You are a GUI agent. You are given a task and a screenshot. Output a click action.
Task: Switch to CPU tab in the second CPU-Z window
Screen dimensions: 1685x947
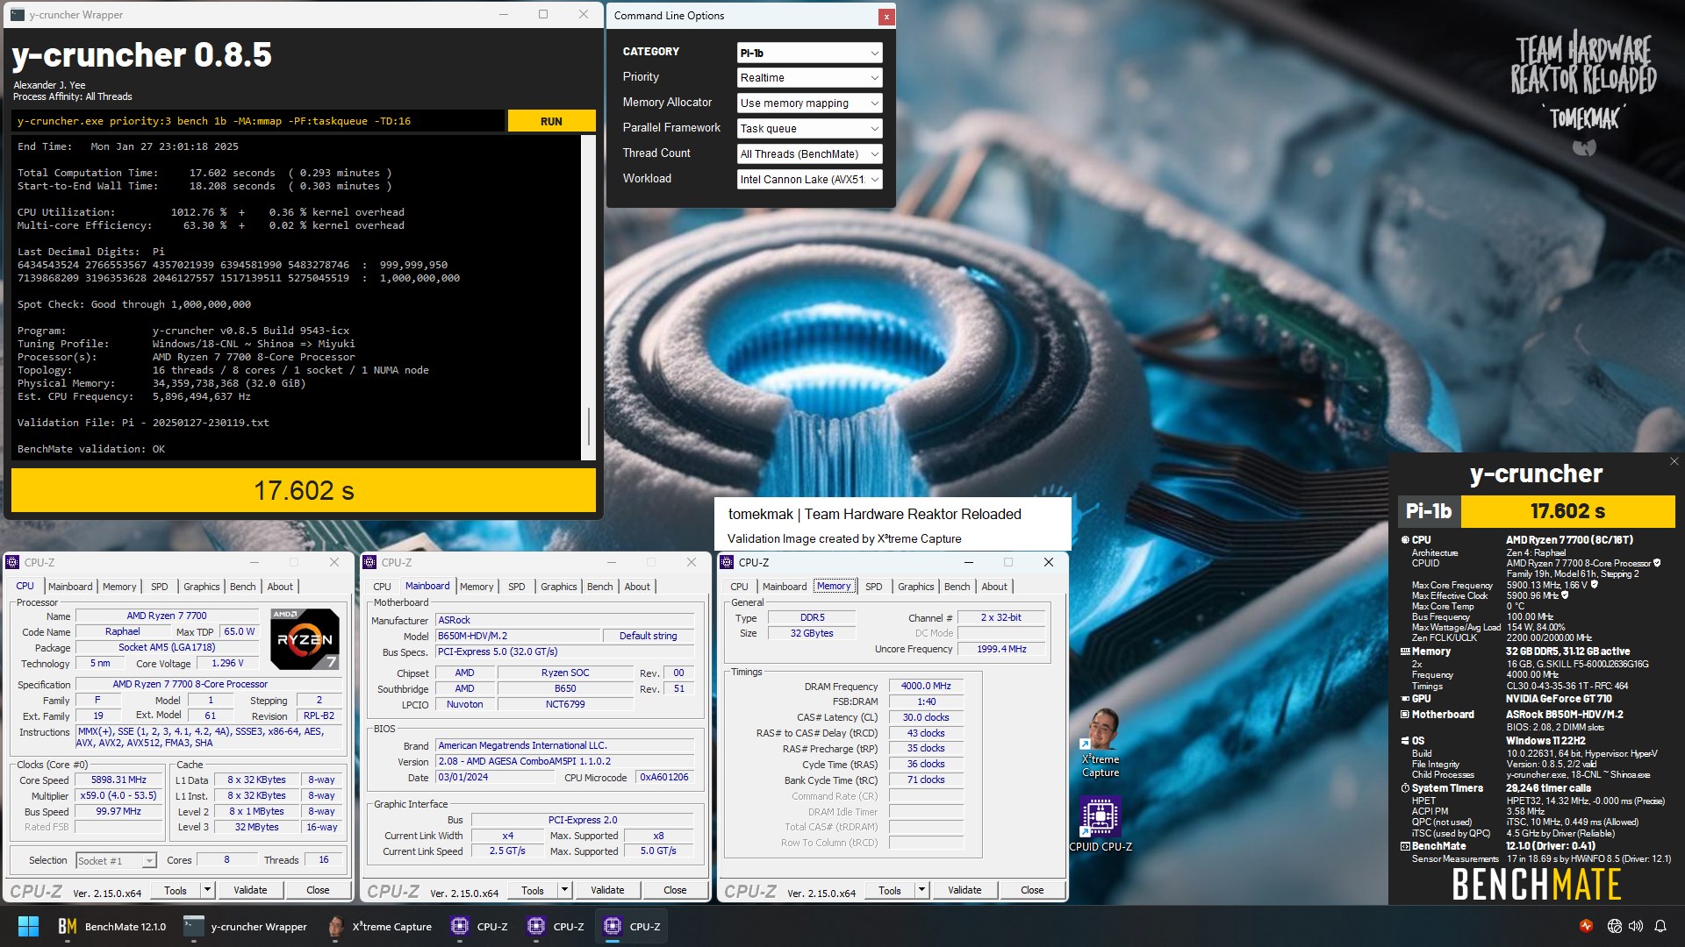coord(382,587)
